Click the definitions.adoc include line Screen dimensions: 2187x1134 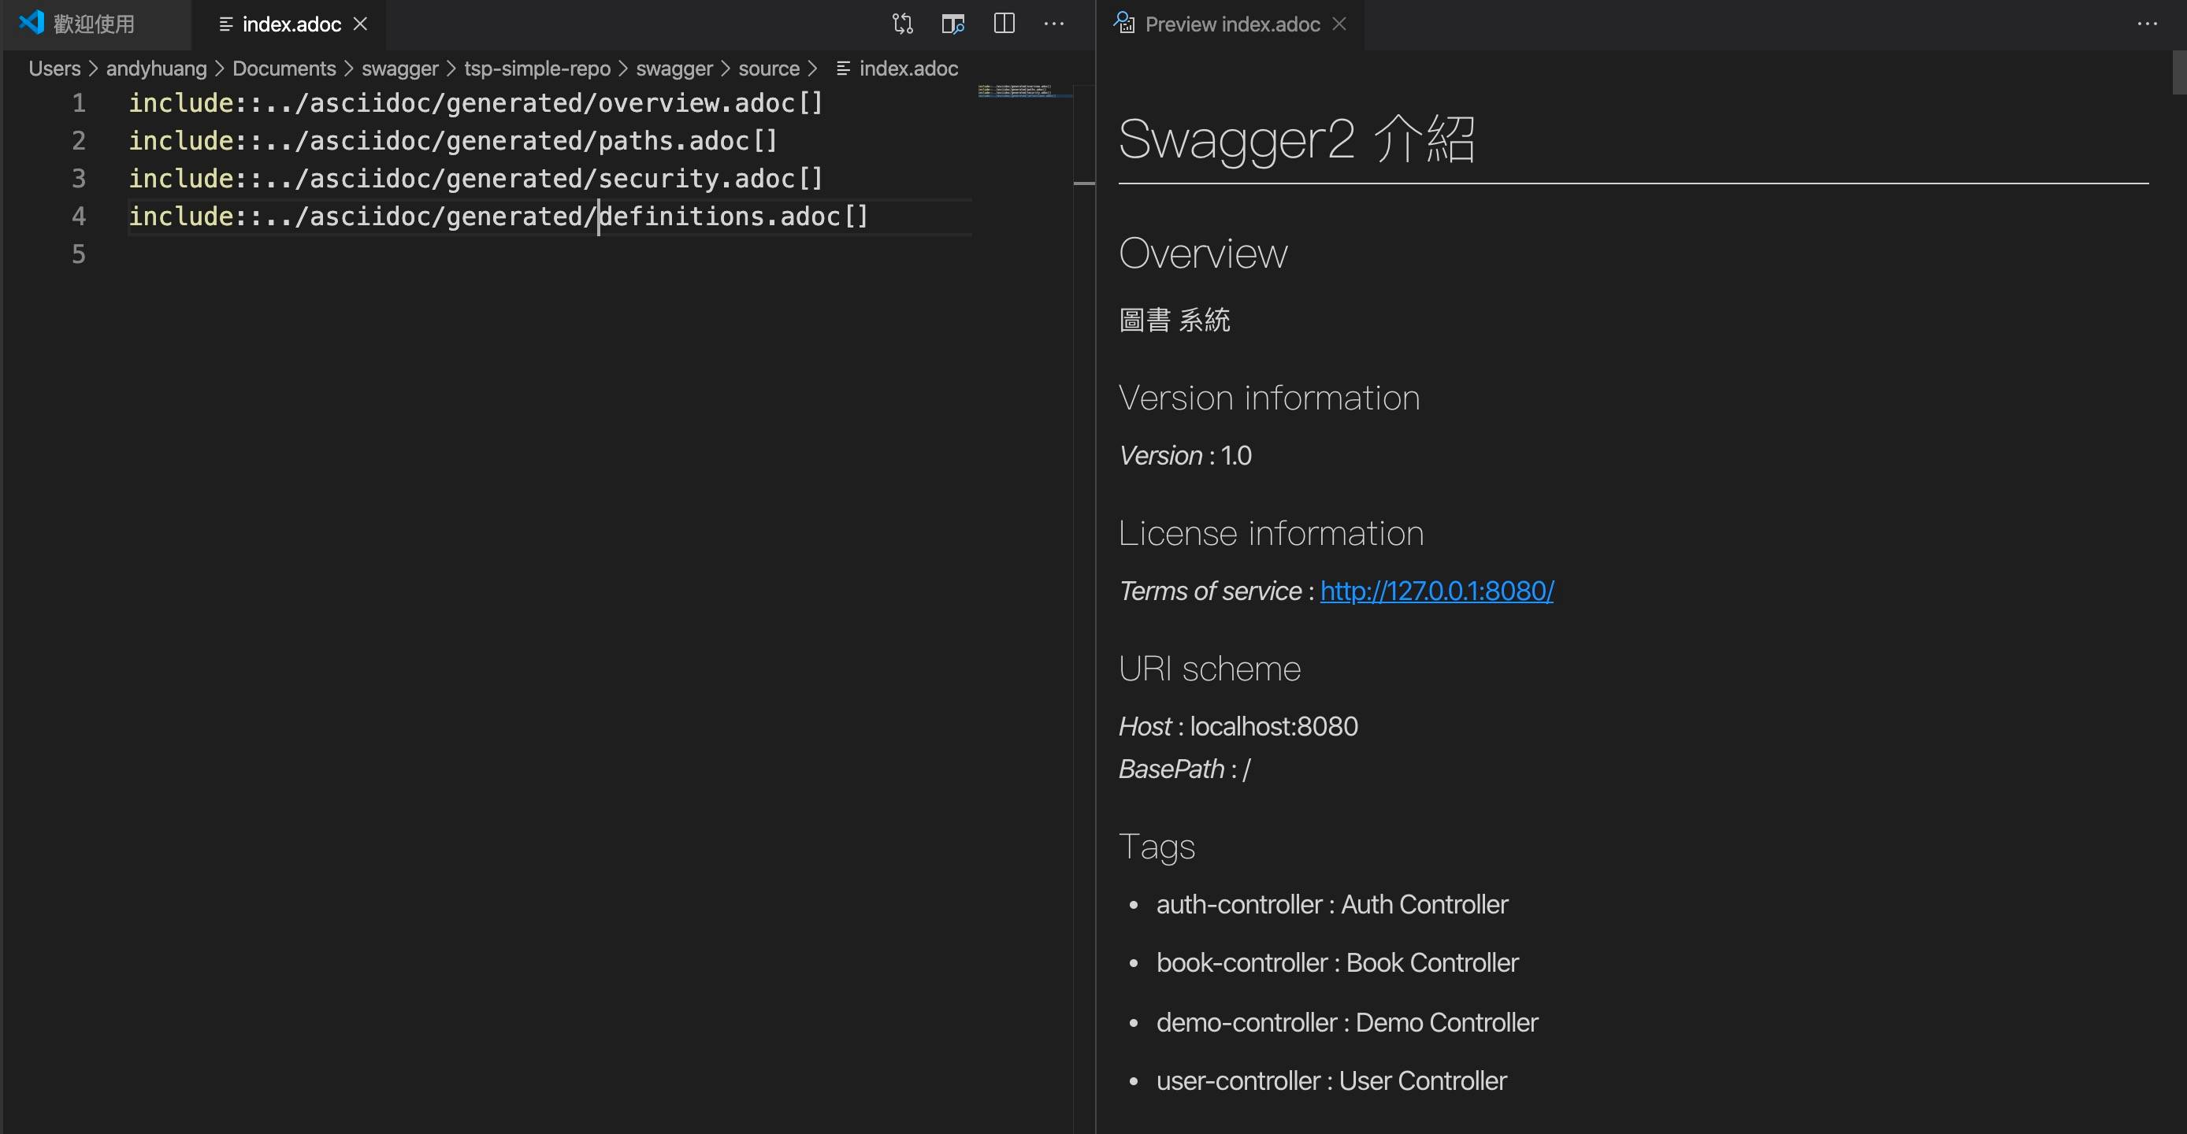[x=499, y=217]
